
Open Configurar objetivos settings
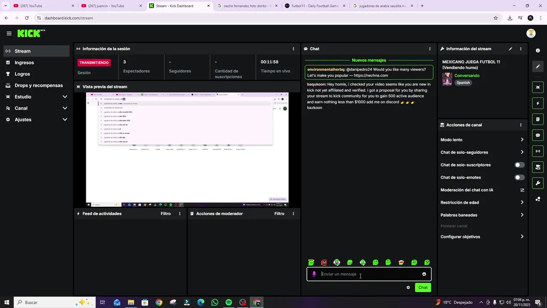point(482,237)
